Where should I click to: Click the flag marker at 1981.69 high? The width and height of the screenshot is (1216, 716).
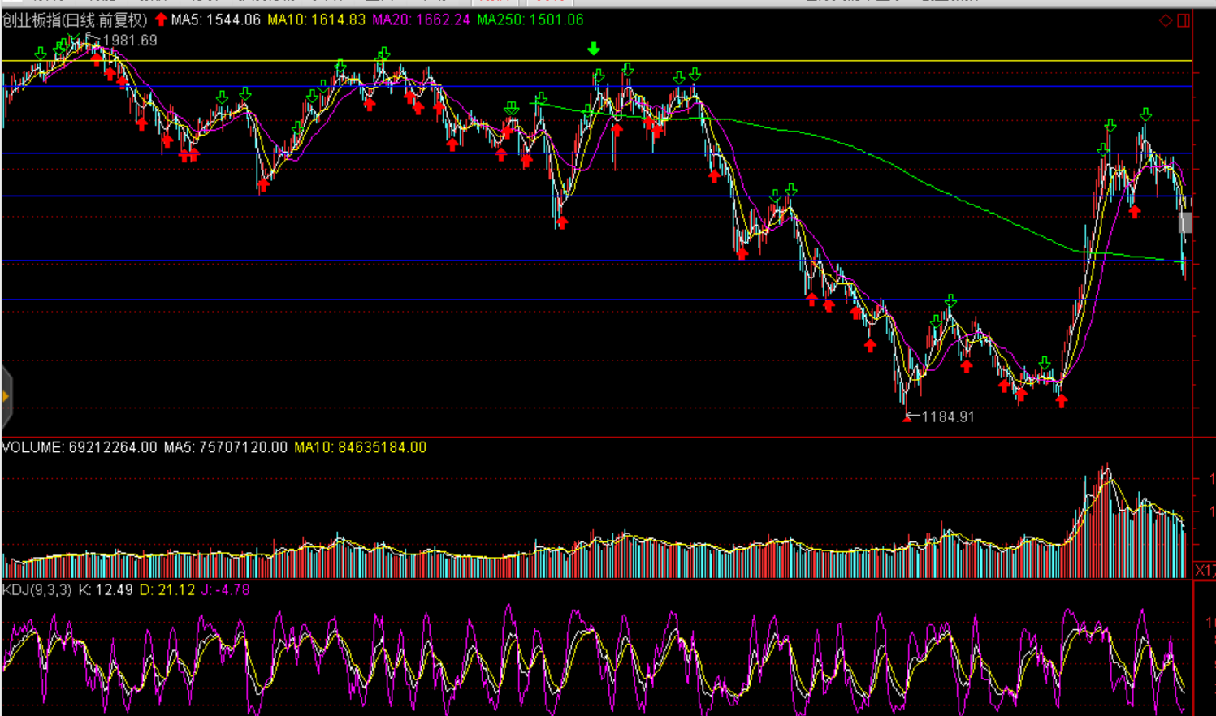pyautogui.click(x=91, y=38)
